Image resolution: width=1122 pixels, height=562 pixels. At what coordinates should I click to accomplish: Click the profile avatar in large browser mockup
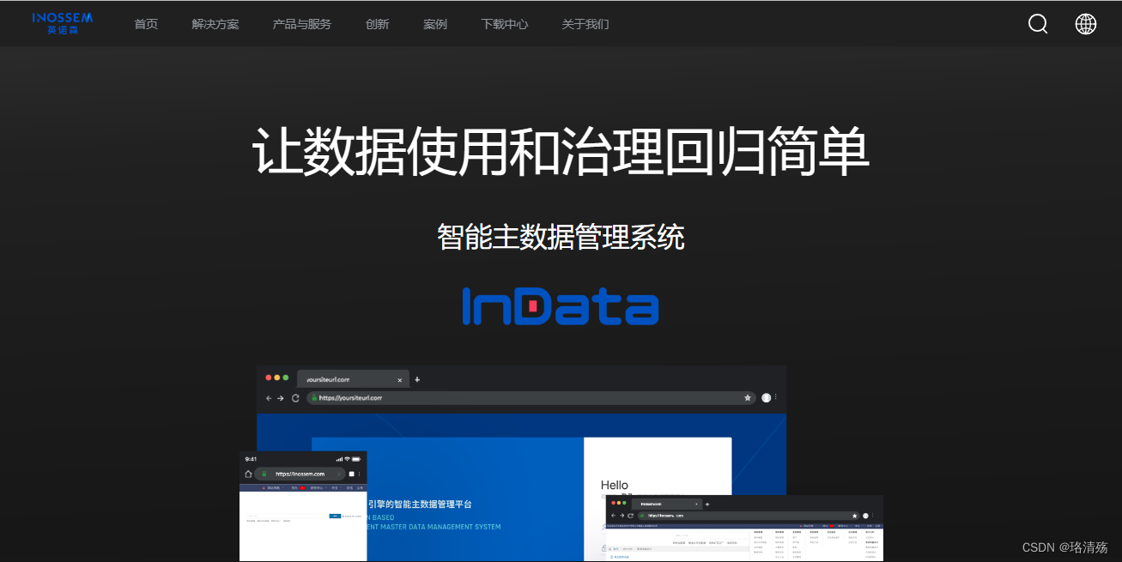[767, 398]
